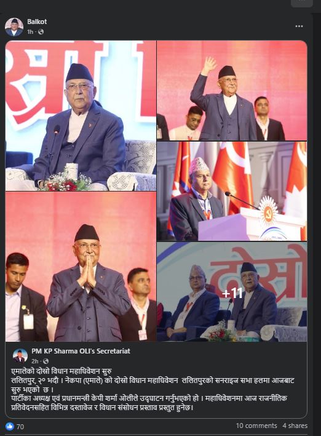The height and width of the screenshot is (436, 321).
Task: Open the Balkot page name link
Action: (x=37, y=22)
